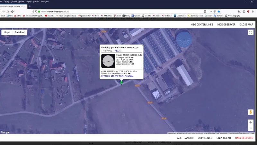Zoom out the map with minus button

(251, 128)
